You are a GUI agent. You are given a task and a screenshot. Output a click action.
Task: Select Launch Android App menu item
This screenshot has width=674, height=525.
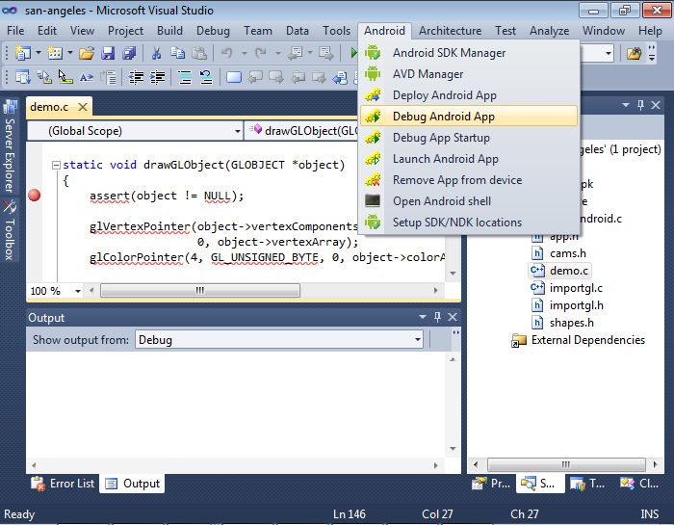point(469,159)
